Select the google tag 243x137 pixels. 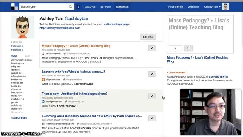[17, 73]
